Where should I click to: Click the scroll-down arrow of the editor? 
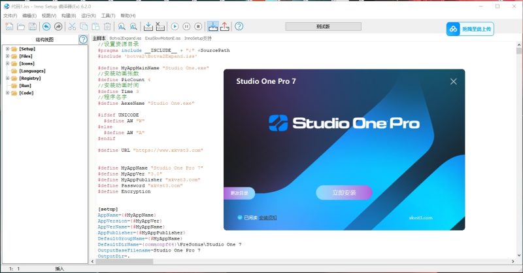pos(519,255)
